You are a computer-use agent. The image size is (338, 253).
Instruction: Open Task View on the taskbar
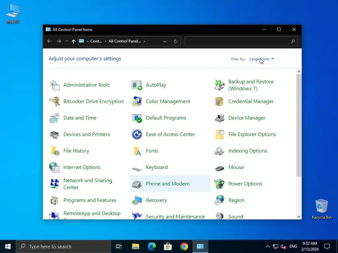point(119,246)
